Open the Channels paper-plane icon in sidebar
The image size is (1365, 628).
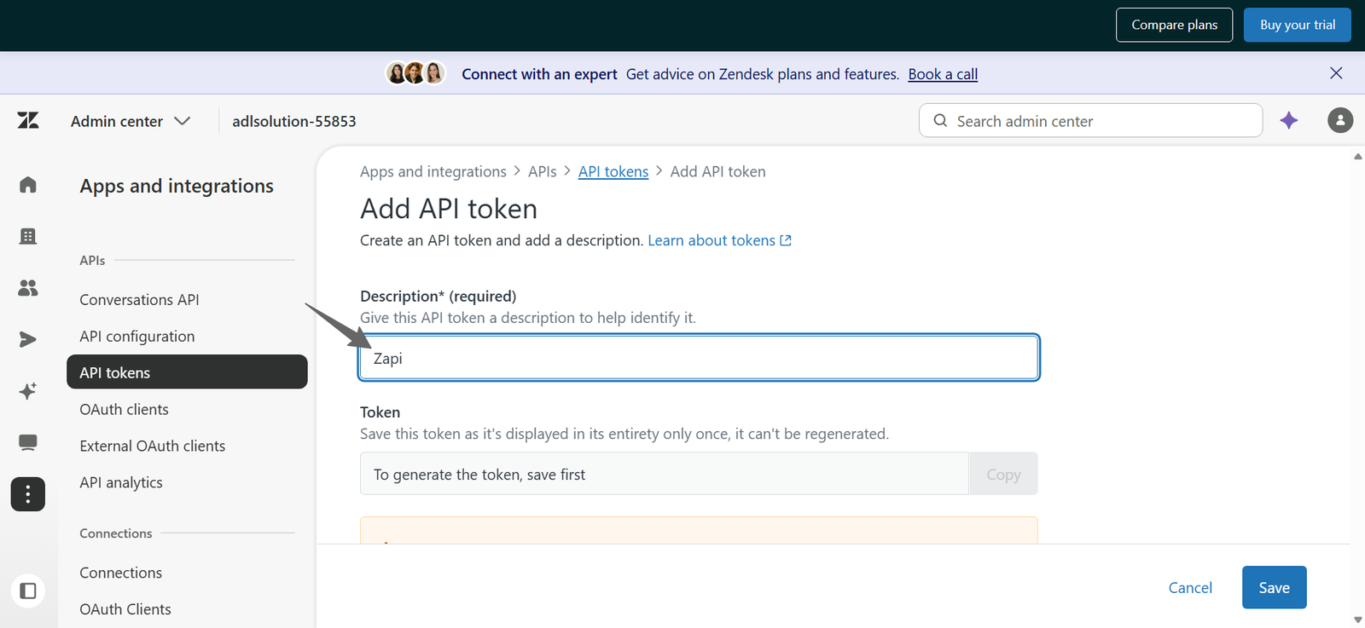tap(28, 339)
